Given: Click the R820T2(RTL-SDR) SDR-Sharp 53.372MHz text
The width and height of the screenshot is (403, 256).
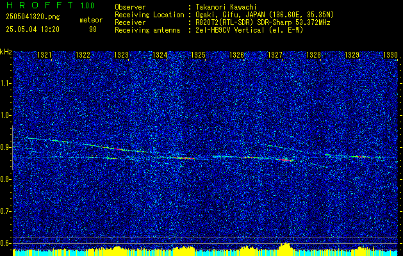Looking at the screenshot, I should click(x=263, y=22).
